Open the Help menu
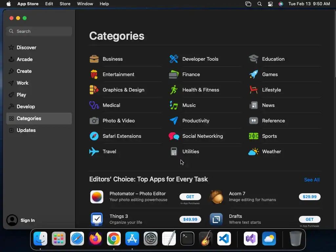Viewport: 336px width, 252px height. pyautogui.click(x=104, y=4)
